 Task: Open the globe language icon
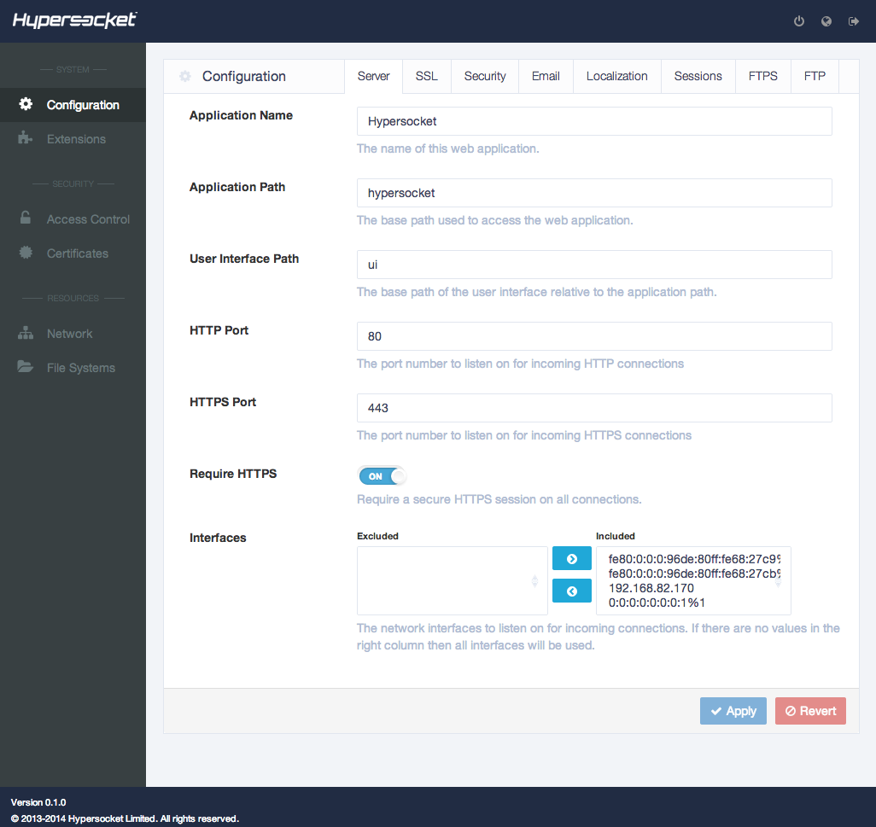tap(826, 21)
